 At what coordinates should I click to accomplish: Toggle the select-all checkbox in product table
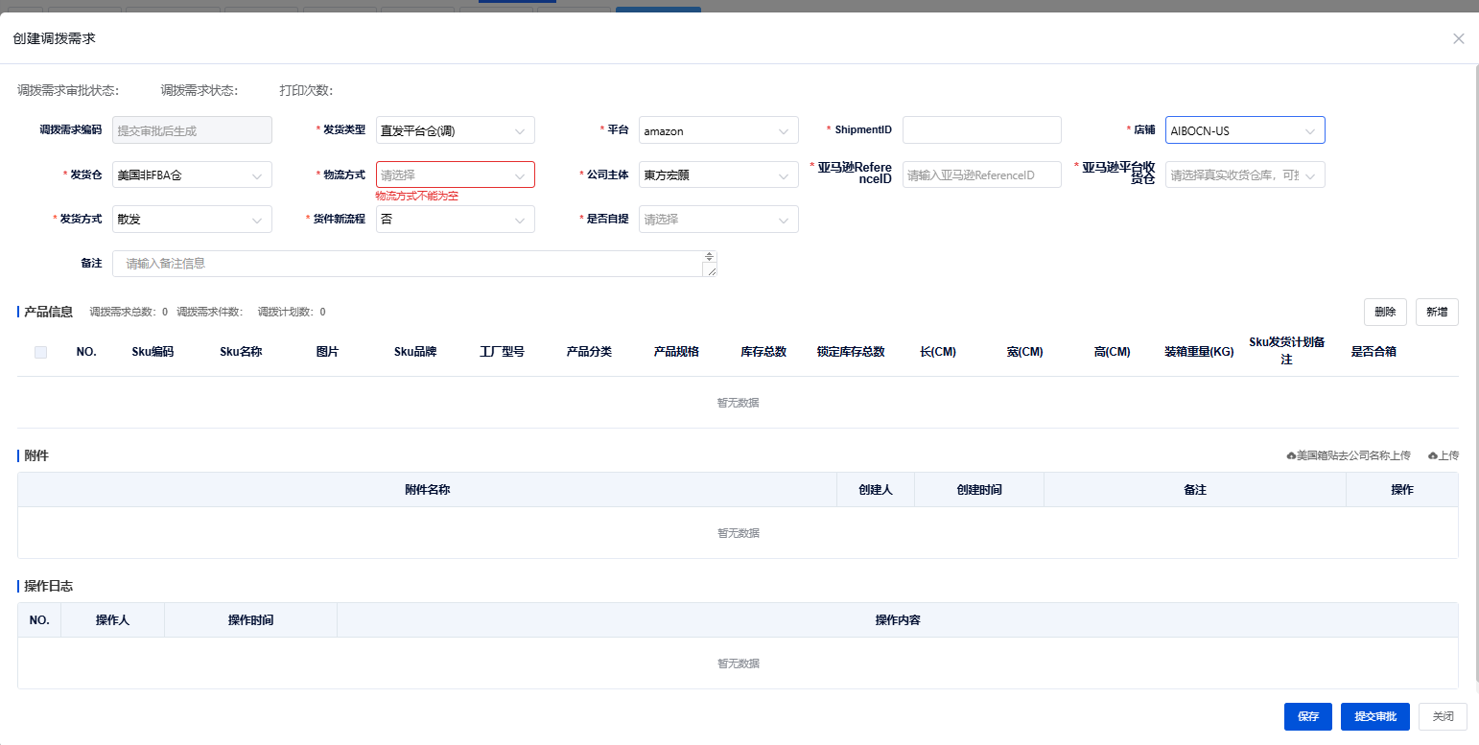pyautogui.click(x=40, y=352)
